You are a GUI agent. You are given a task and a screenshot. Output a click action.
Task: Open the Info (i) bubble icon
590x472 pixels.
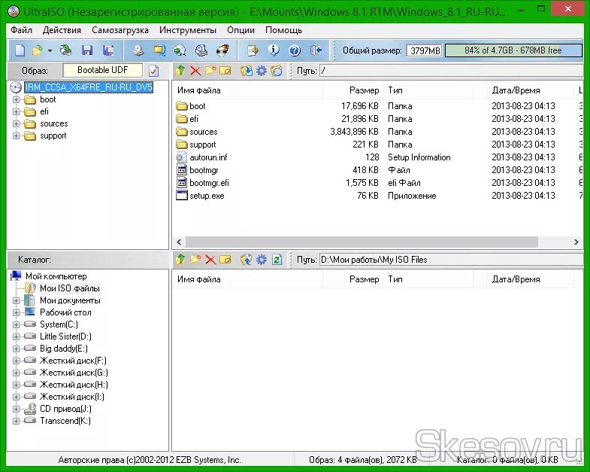pyautogui.click(x=274, y=50)
